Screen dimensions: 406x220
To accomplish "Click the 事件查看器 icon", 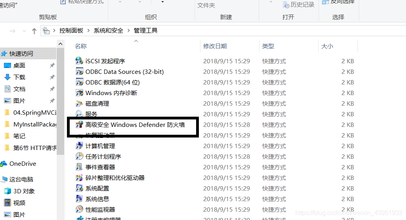I will (x=79, y=167).
